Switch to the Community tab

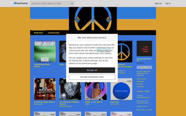(x=54, y=33)
